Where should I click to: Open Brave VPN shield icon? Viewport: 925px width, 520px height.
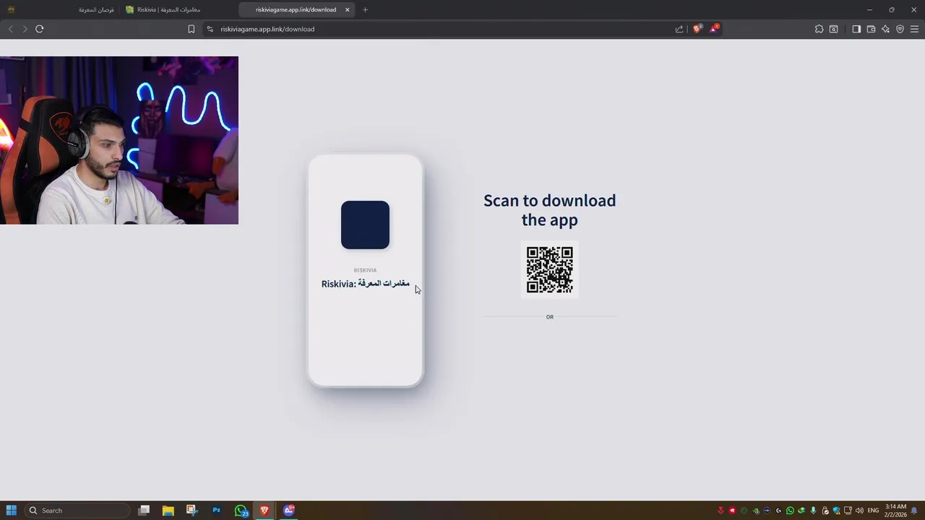tap(900, 29)
